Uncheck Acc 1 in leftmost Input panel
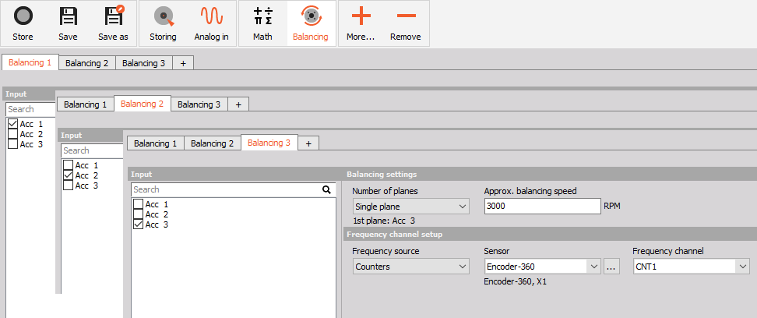This screenshot has height=318, width=757. pos(13,124)
